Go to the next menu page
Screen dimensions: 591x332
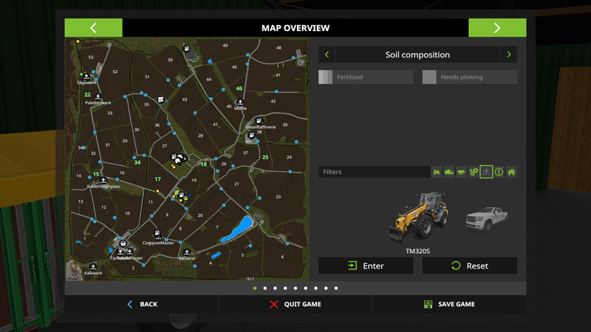tap(496, 28)
